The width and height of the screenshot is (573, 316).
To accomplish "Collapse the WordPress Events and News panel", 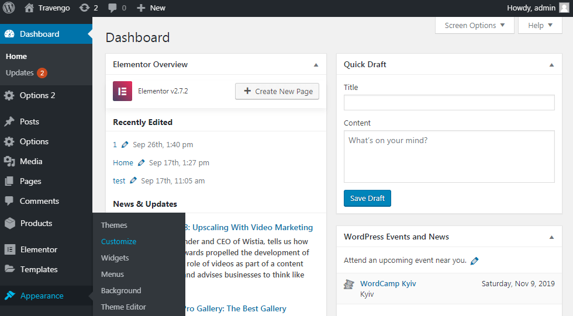I will [552, 237].
